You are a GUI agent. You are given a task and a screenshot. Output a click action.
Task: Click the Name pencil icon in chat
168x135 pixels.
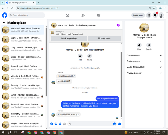tap(90, 56)
